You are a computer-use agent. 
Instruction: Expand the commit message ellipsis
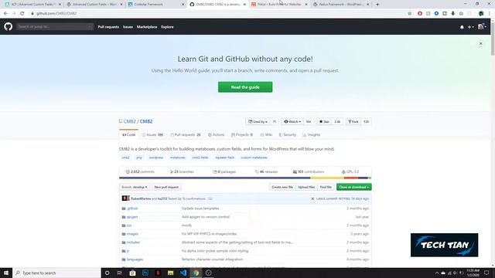click(210, 199)
